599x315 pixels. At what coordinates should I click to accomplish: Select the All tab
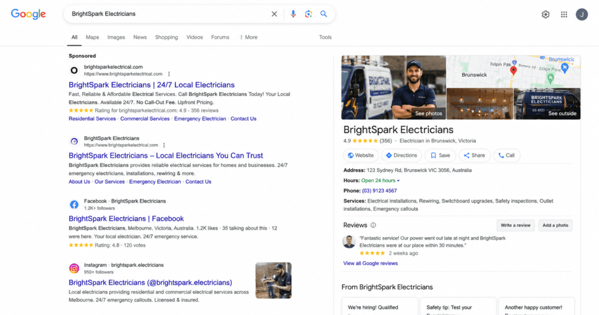[74, 37]
